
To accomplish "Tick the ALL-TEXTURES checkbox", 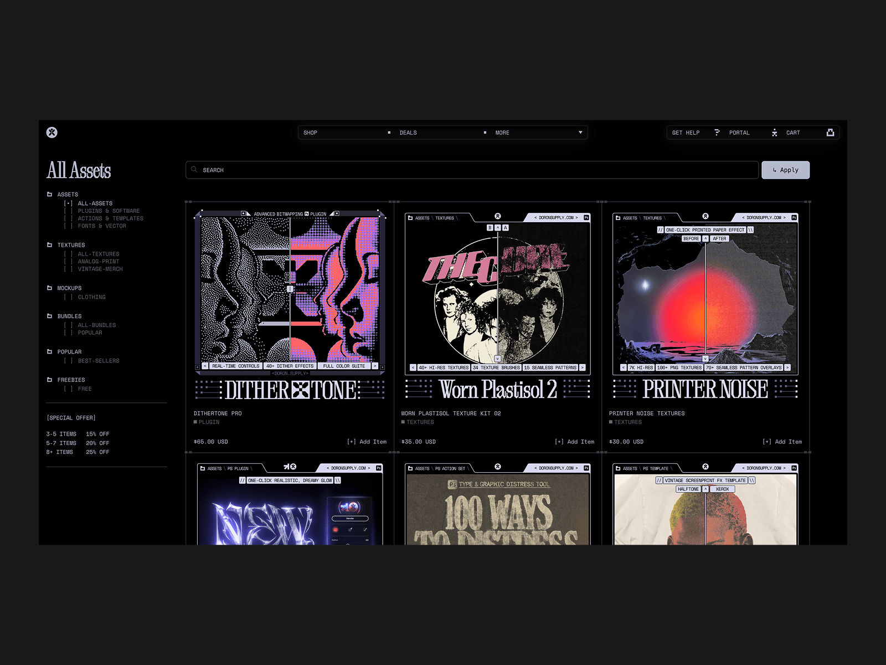I will click(68, 254).
